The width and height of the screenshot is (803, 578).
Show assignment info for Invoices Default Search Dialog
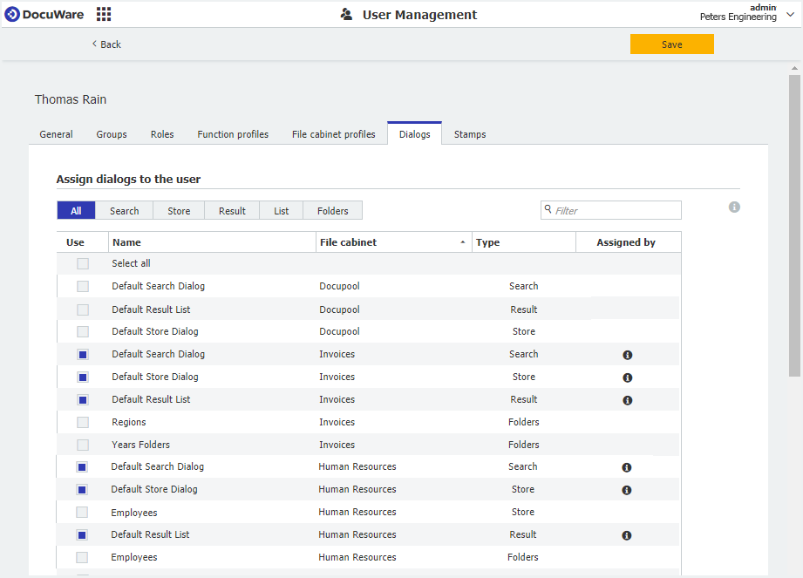coord(627,355)
